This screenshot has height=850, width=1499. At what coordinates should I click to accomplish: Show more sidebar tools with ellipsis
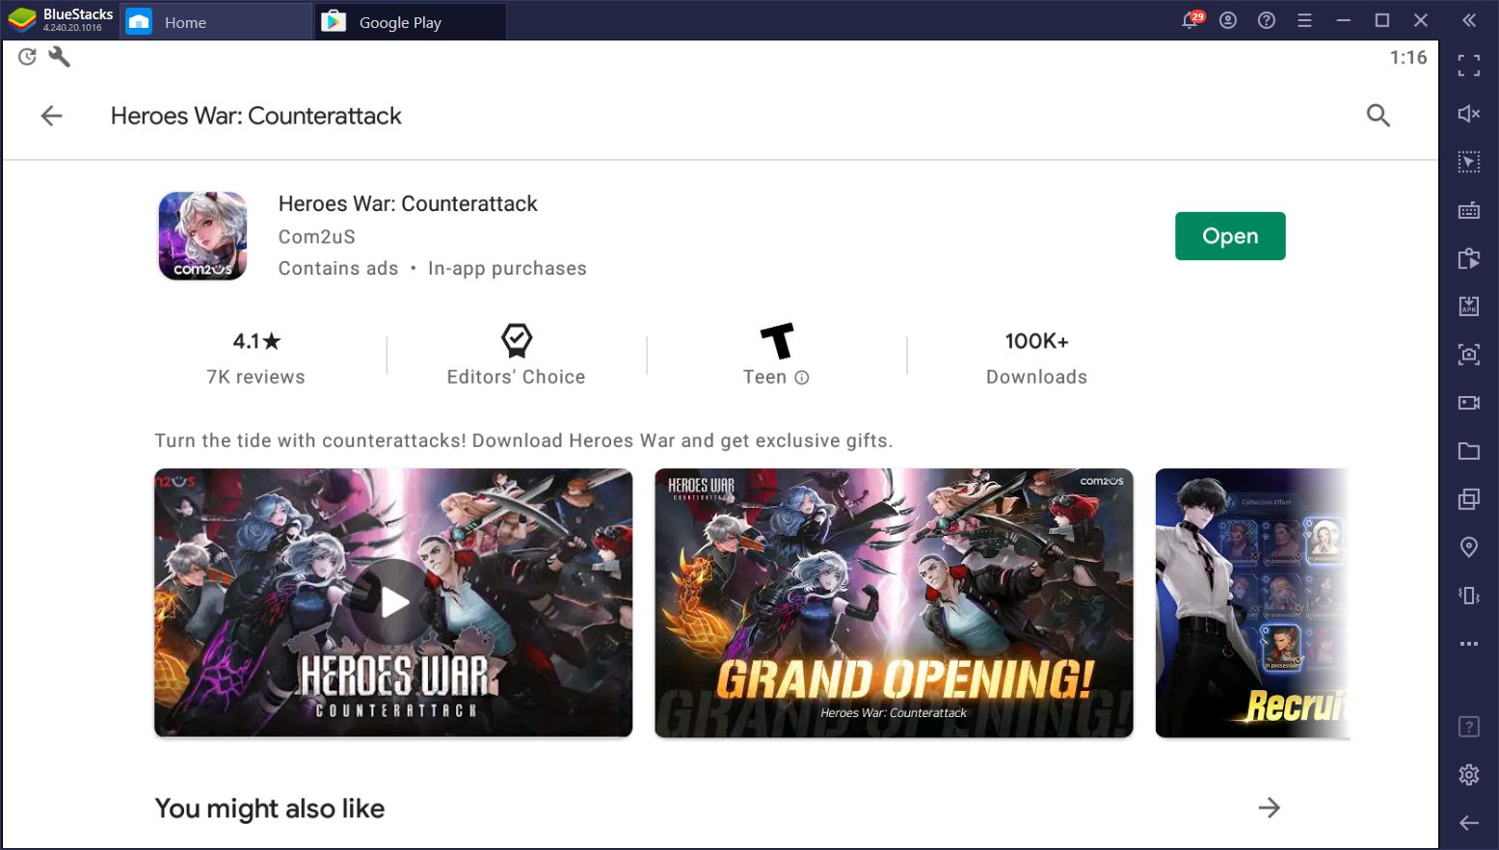(x=1468, y=644)
